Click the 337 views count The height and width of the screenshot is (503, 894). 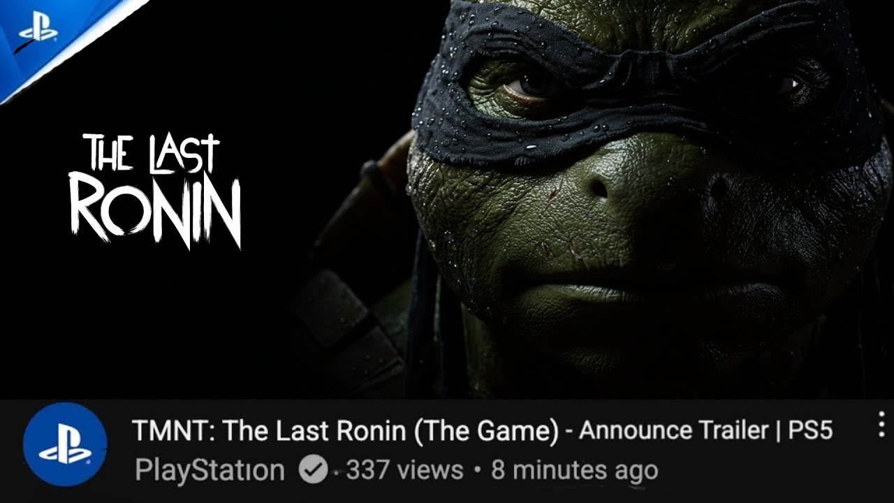404,470
